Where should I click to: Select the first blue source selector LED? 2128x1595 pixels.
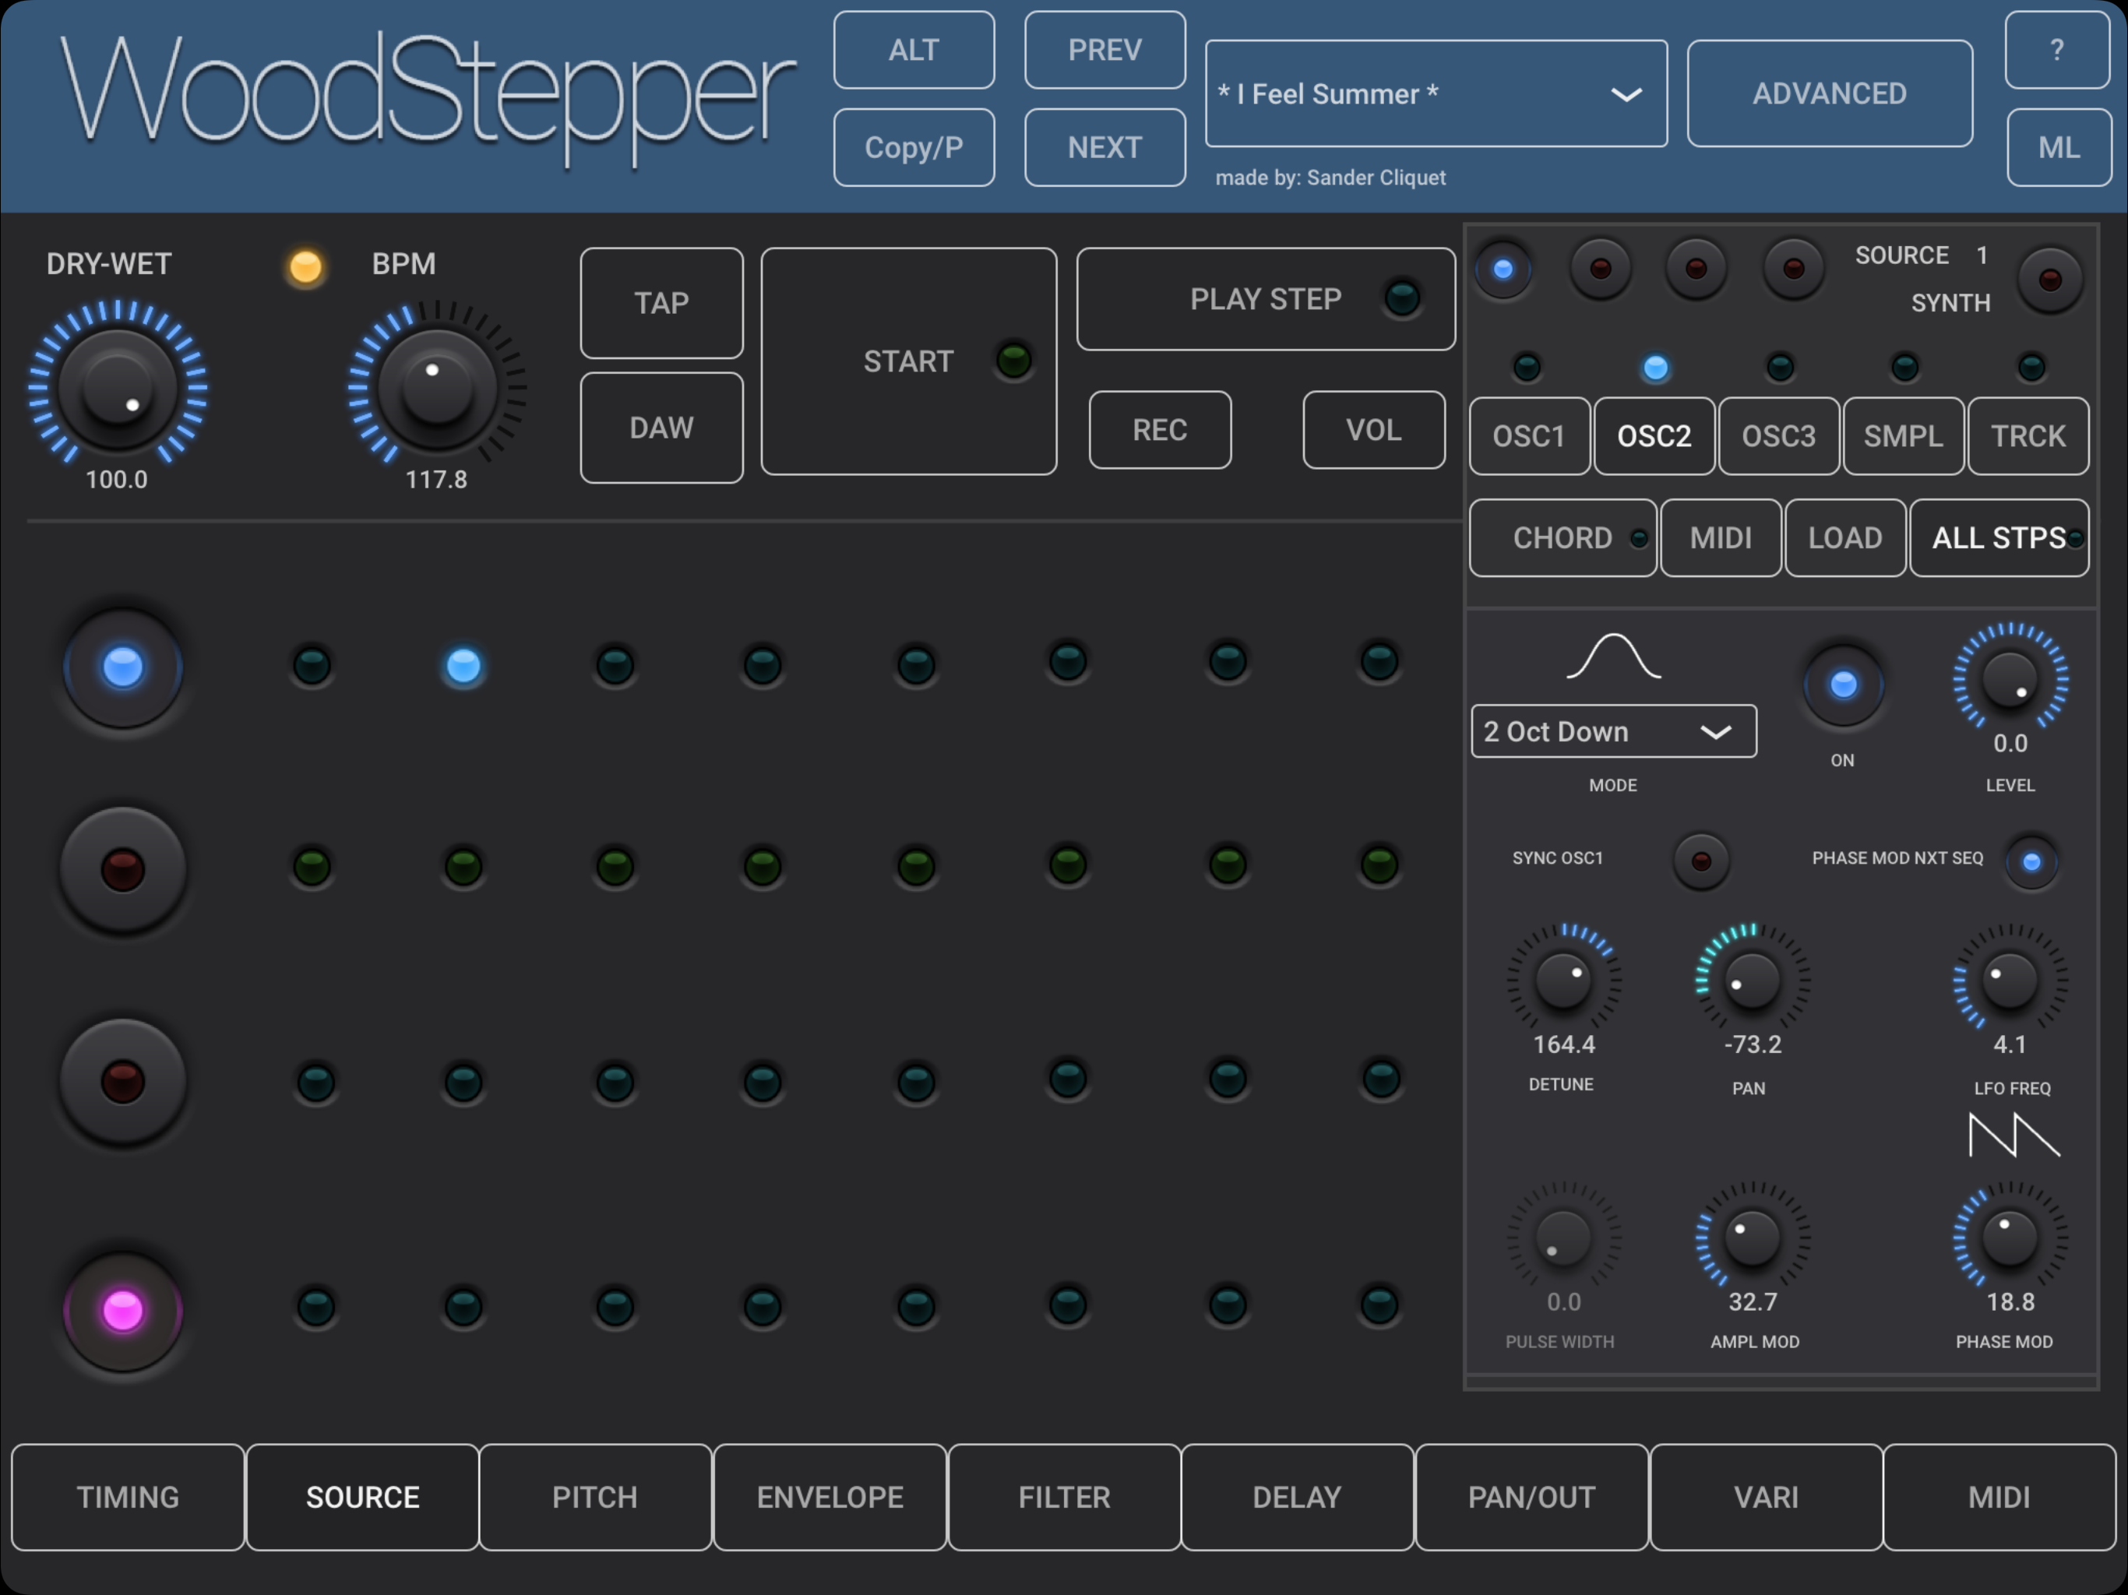[x=1503, y=269]
